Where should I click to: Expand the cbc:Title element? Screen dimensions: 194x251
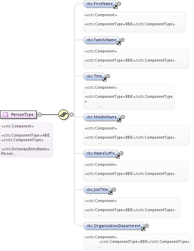point(108,76)
